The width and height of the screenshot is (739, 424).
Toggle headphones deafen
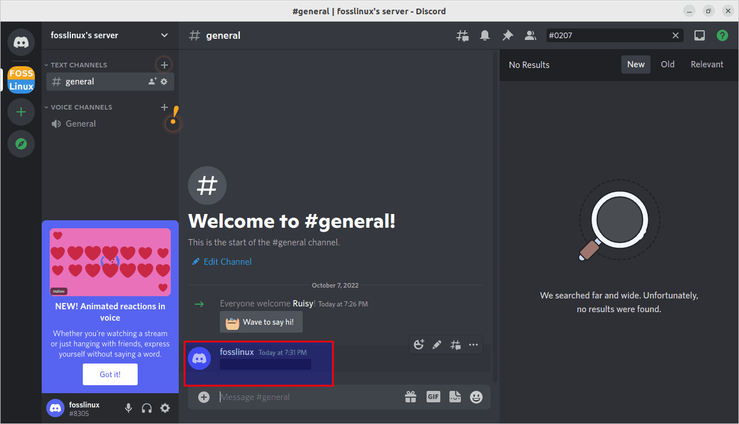tap(147, 408)
